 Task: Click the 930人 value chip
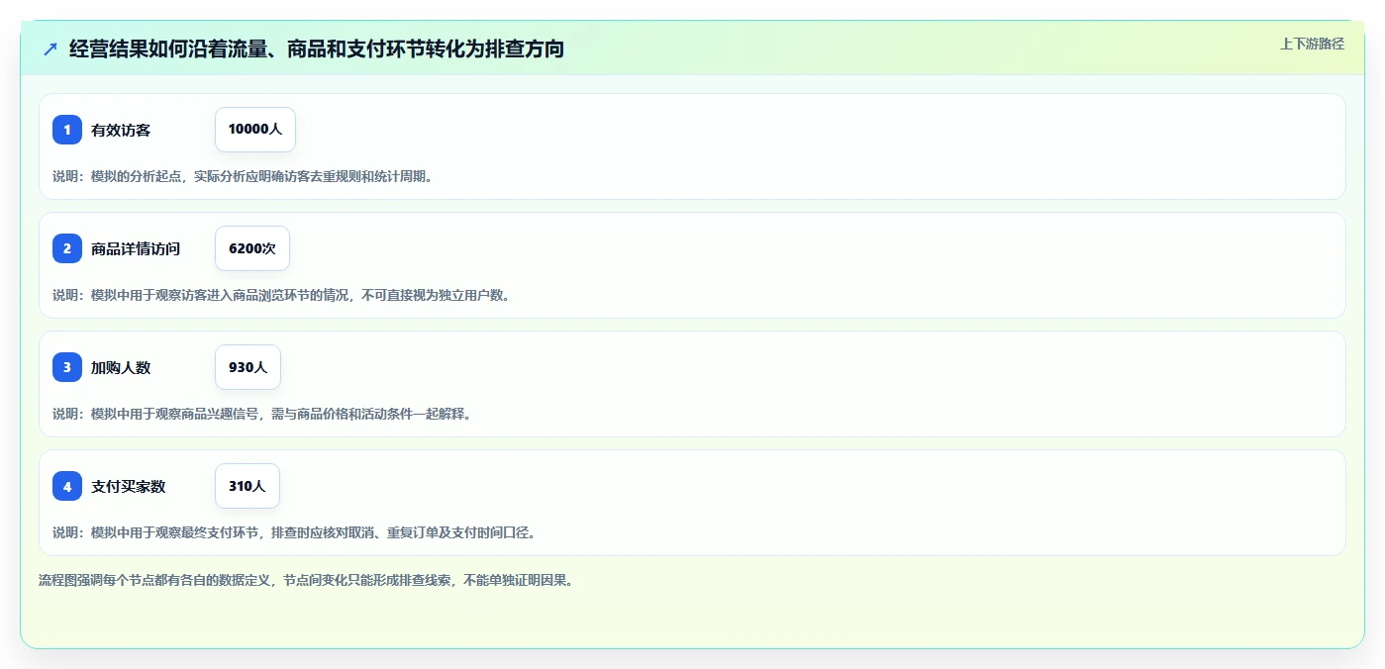(247, 367)
